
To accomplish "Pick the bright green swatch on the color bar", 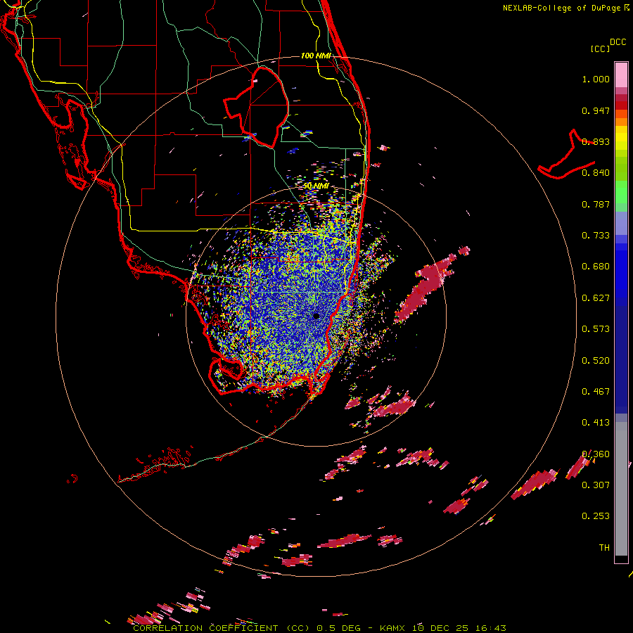I will click(x=621, y=192).
